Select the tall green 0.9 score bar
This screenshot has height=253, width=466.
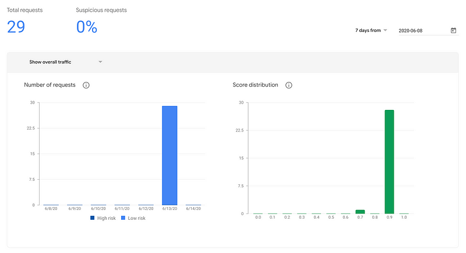pyautogui.click(x=389, y=162)
